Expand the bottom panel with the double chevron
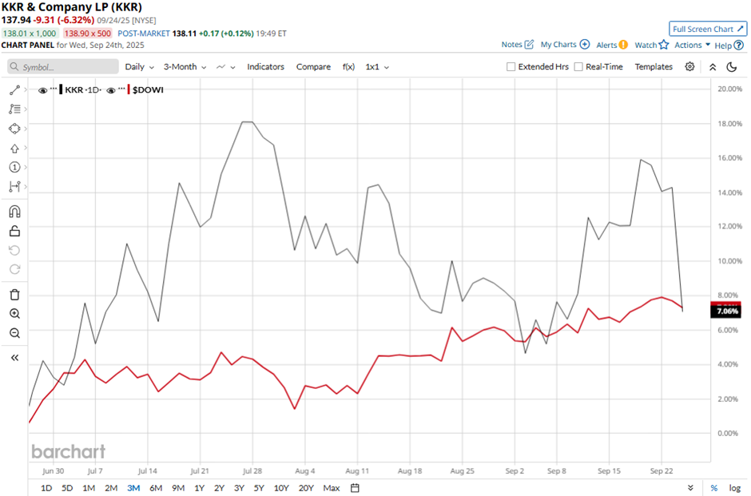The height and width of the screenshot is (496, 751). tap(690, 488)
